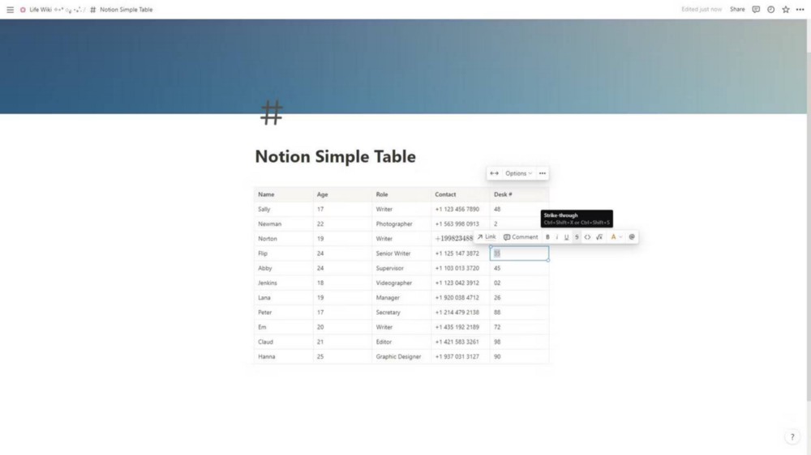Click the mention @ icon
Screen dimensions: 811x455
(632, 237)
